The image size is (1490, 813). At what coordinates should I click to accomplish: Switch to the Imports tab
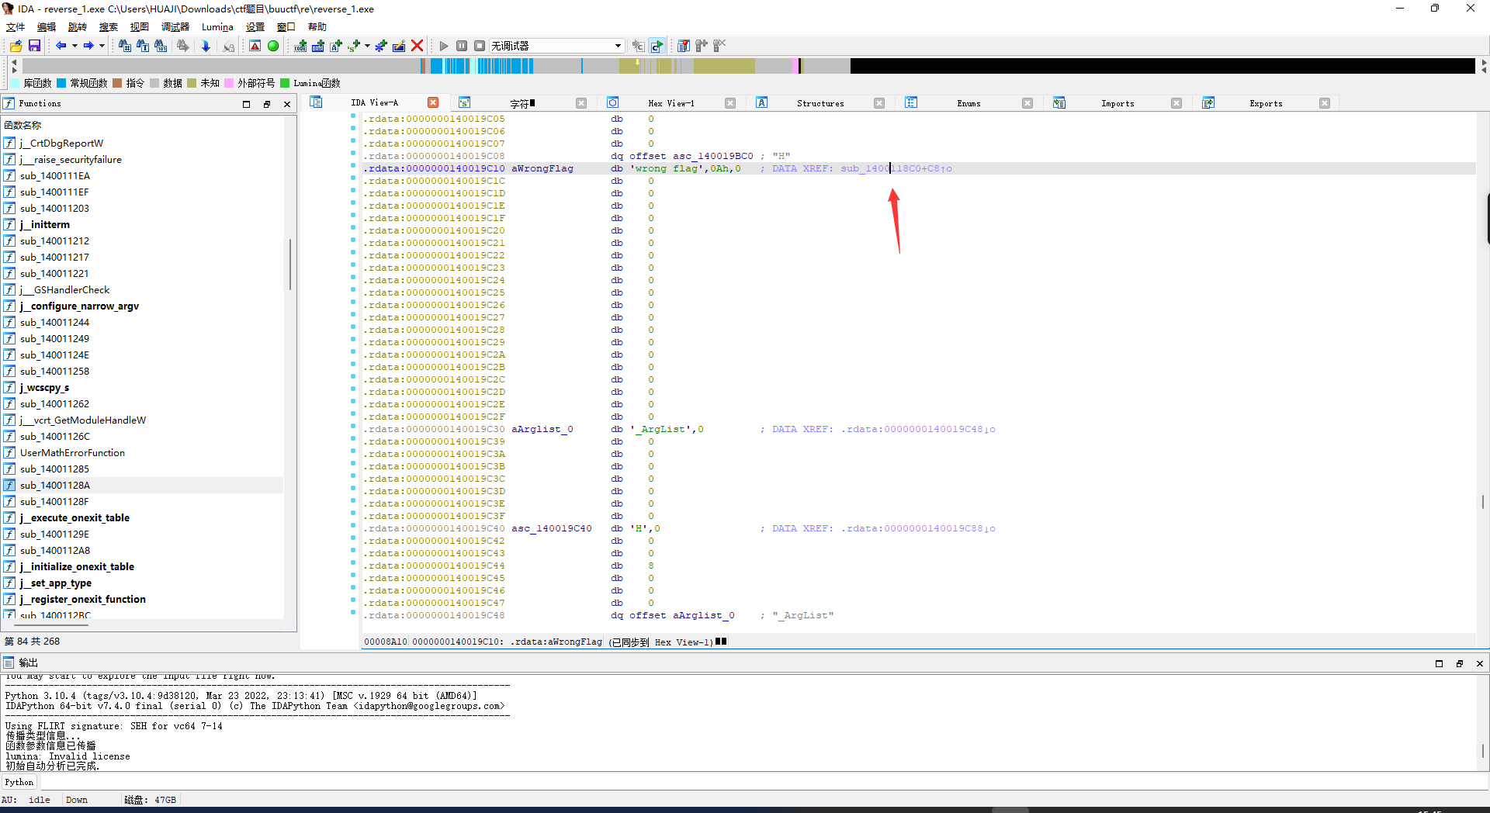click(1117, 103)
